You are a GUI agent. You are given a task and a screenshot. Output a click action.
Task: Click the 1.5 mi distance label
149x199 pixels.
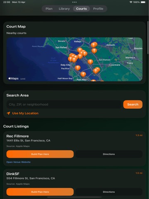tap(139, 173)
